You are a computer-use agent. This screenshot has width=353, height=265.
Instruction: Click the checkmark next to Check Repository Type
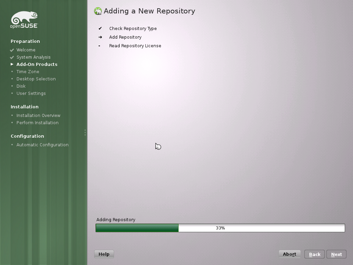100,28
